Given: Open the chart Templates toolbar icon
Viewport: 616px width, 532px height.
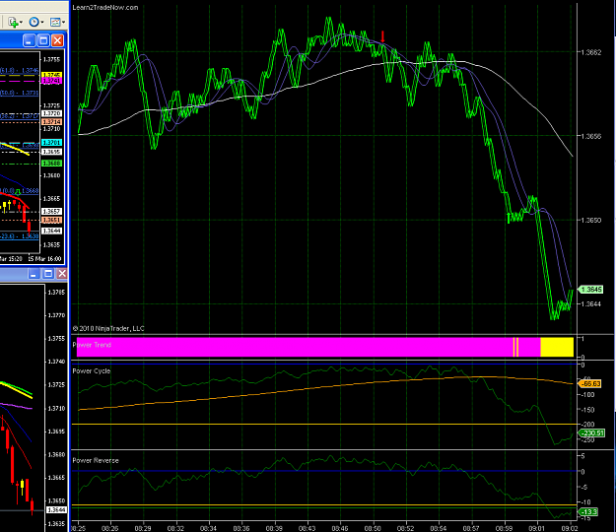Looking at the screenshot, I should coord(55,22).
